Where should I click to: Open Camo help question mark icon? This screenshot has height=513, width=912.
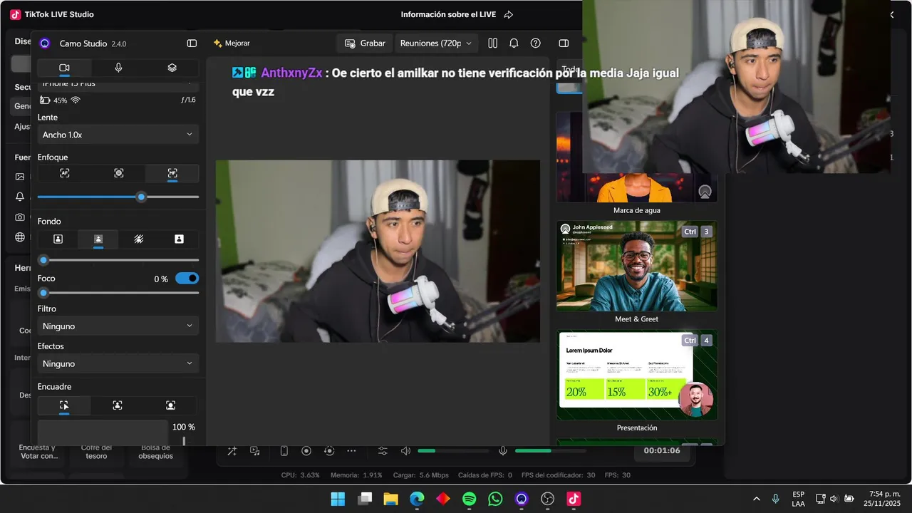tap(536, 43)
